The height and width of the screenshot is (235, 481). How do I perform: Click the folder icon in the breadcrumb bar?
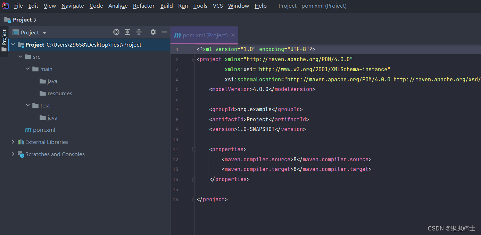pyautogui.click(x=7, y=19)
